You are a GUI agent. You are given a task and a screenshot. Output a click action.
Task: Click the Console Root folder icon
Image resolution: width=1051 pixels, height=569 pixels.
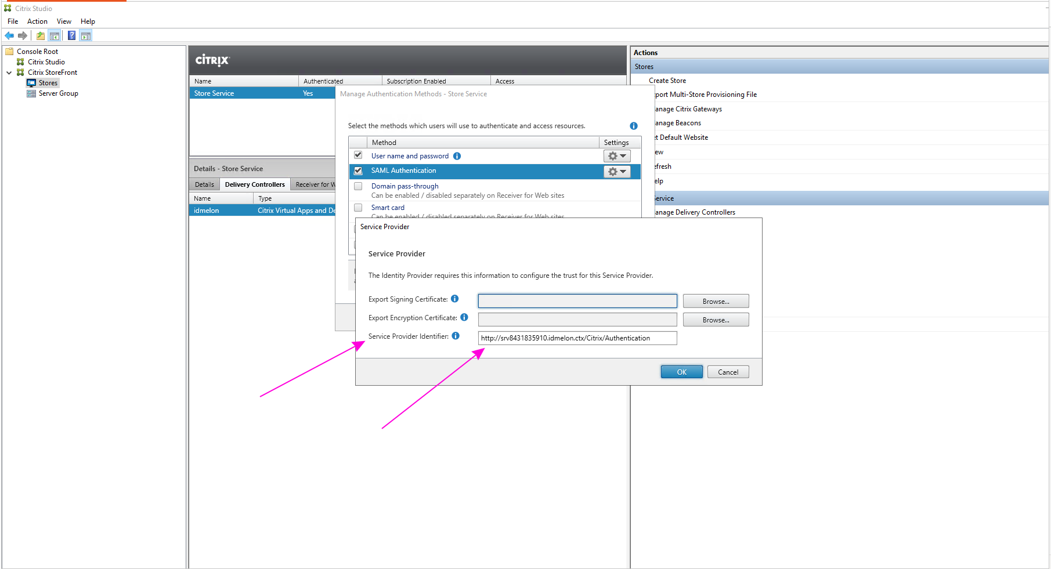pos(9,52)
